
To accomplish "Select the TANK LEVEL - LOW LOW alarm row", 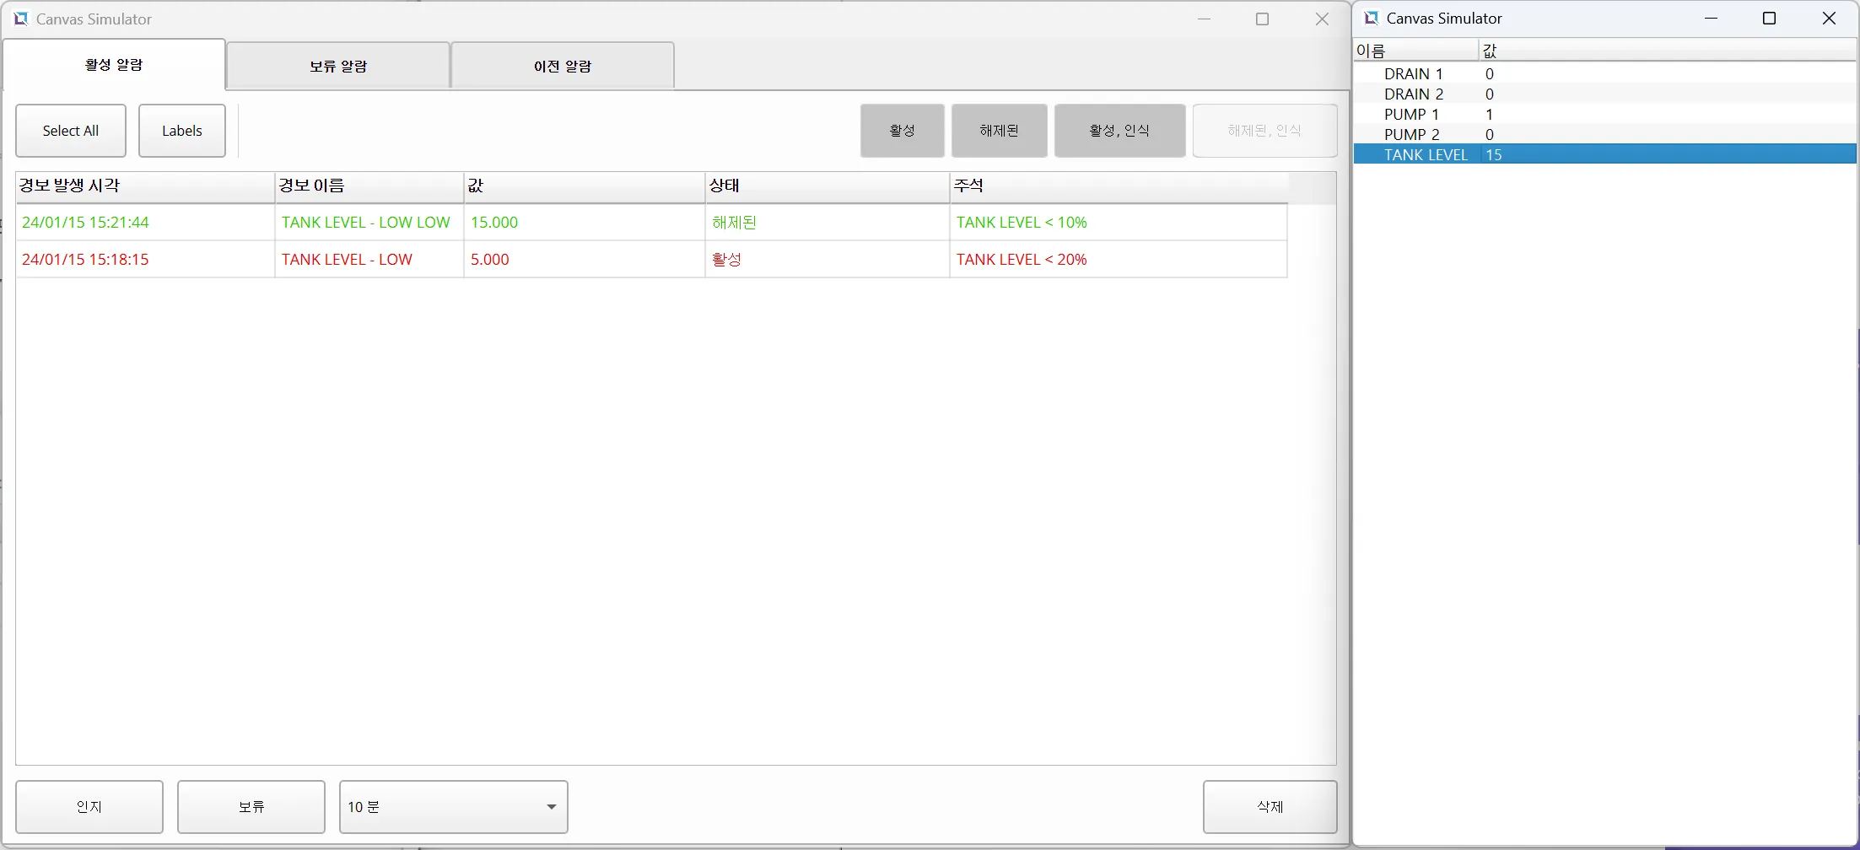I will pyautogui.click(x=365, y=223).
